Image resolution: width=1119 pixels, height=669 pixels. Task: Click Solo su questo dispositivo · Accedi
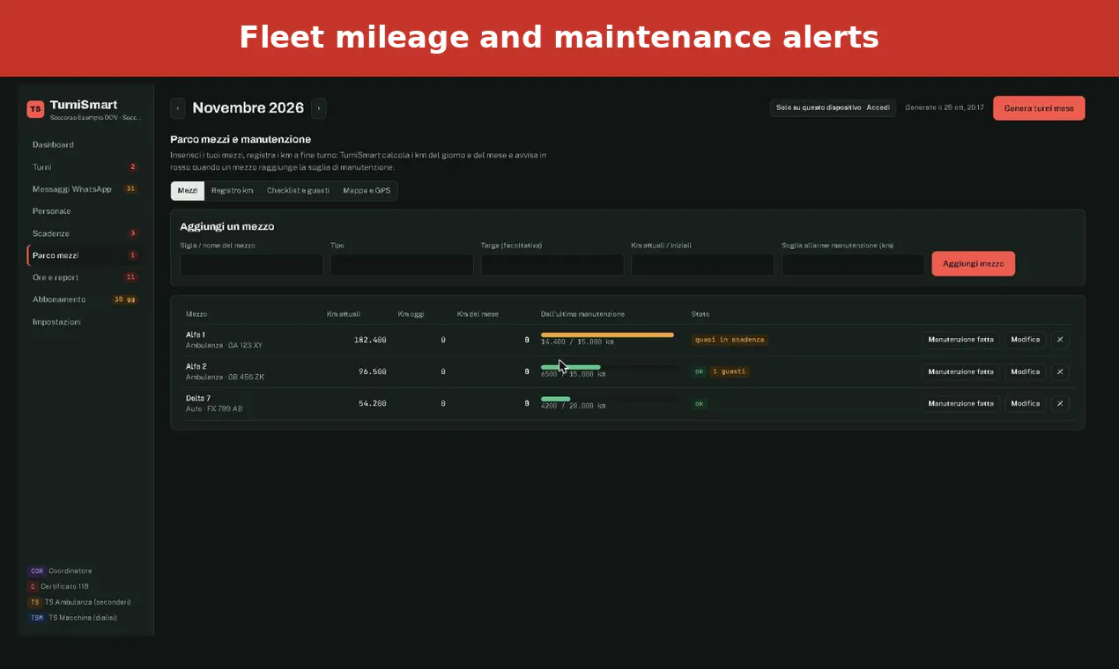click(833, 108)
